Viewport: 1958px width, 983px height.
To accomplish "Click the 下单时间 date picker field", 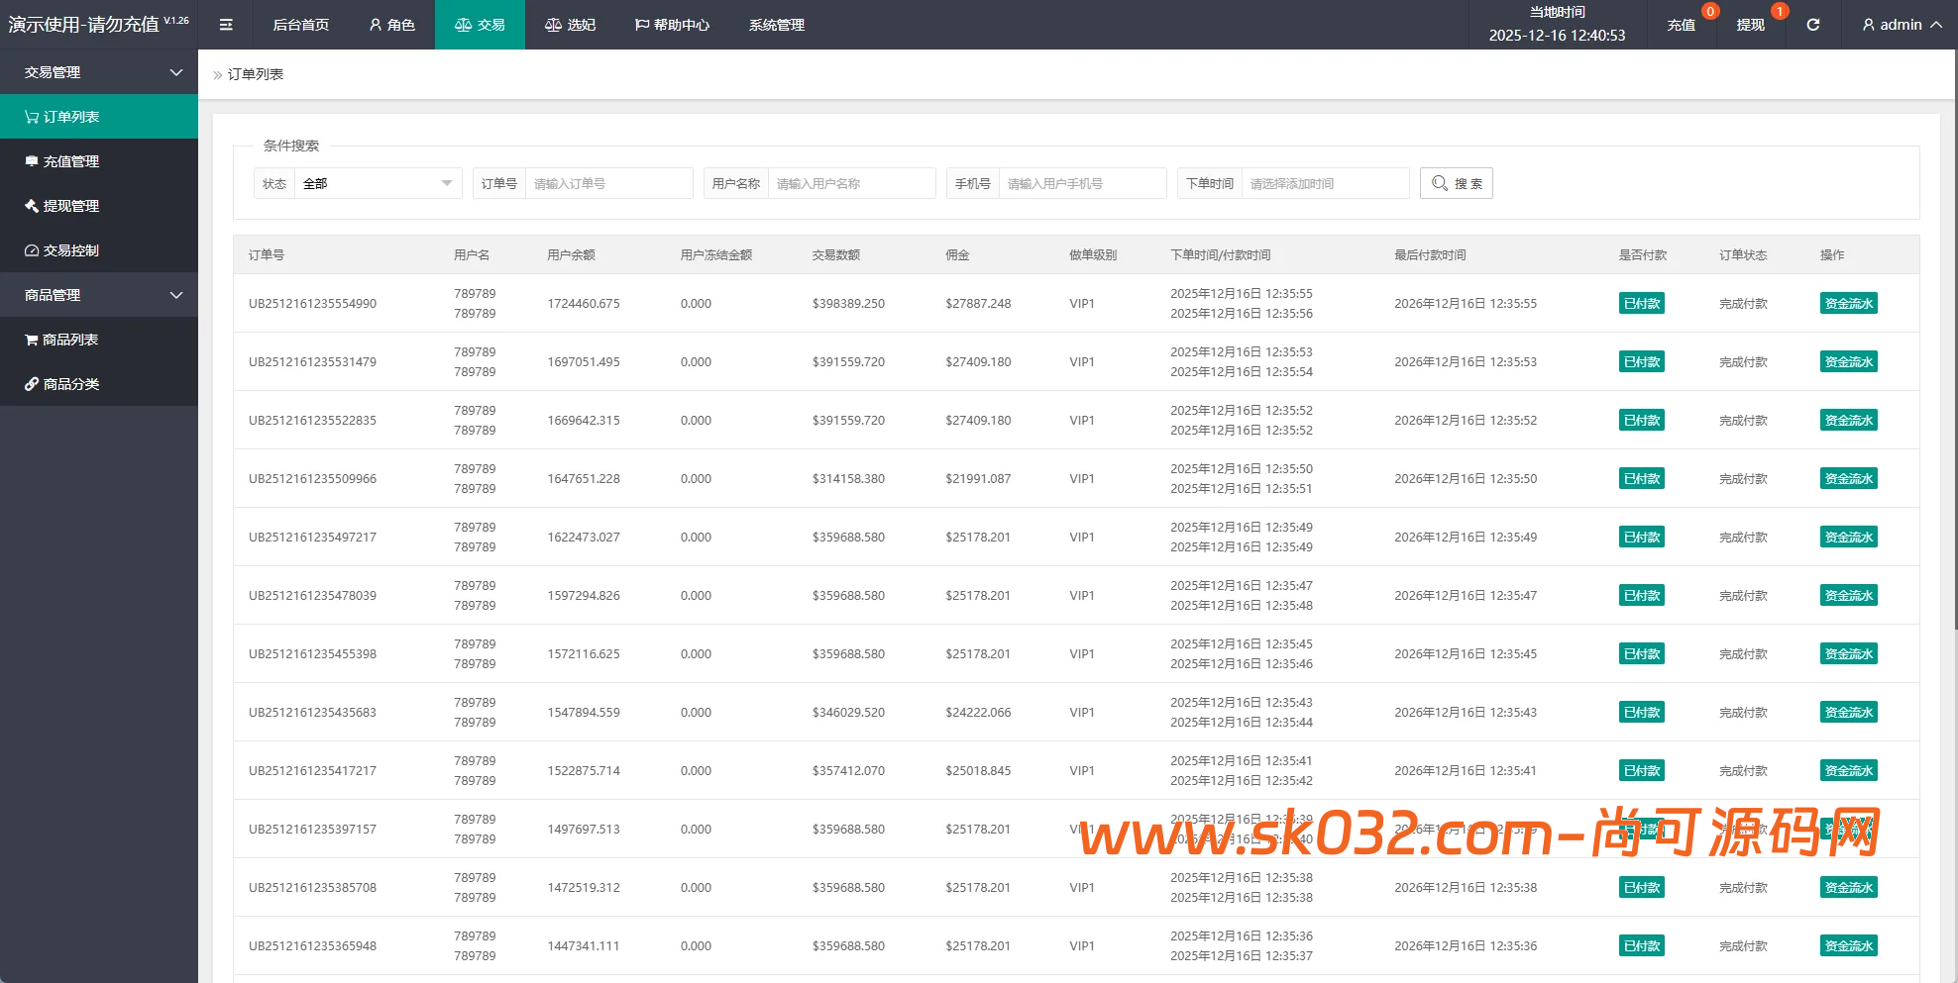I will click(x=1324, y=183).
